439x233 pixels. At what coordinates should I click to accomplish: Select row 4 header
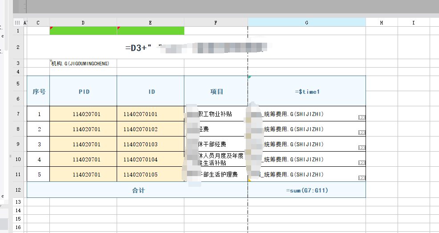pos(18,72)
